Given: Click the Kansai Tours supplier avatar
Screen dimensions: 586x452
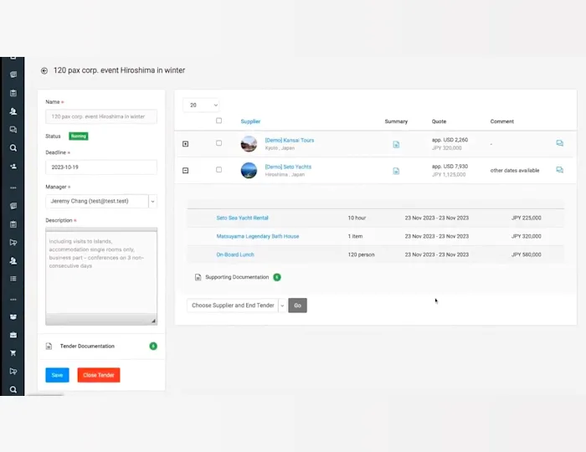Looking at the screenshot, I should [x=249, y=144].
